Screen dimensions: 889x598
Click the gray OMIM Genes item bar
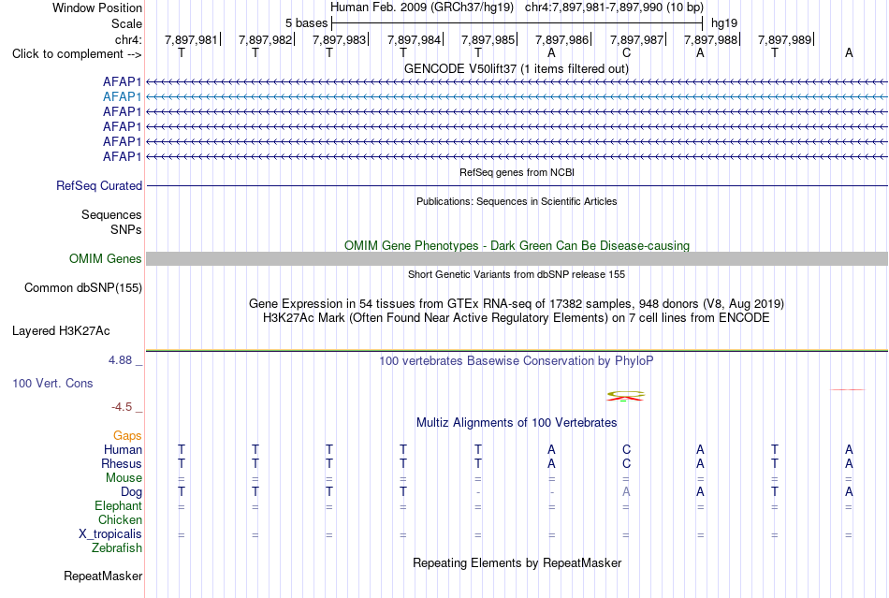tap(517, 259)
